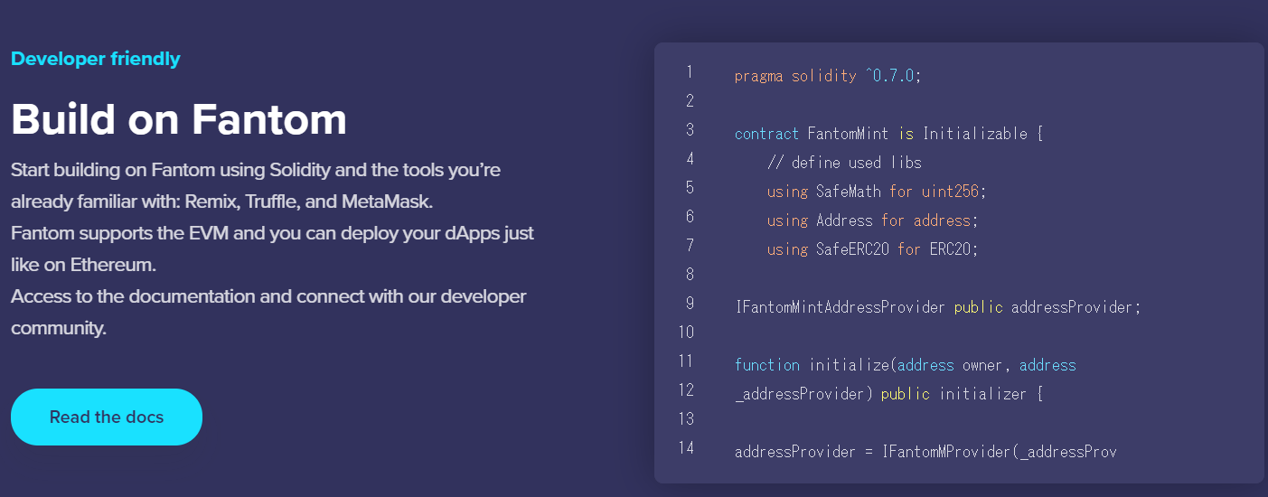Screen dimensions: 1268x497
Task: Click the IFantomMintAddressProvider public declaration line
Action: 938,307
